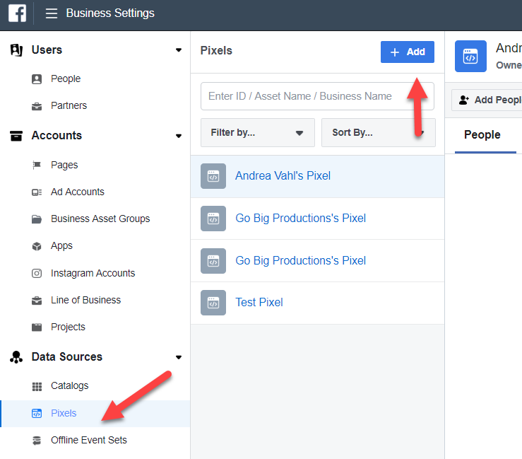Click the pixel icon beside Test Pixel
This screenshot has height=459, width=522.
tap(213, 303)
